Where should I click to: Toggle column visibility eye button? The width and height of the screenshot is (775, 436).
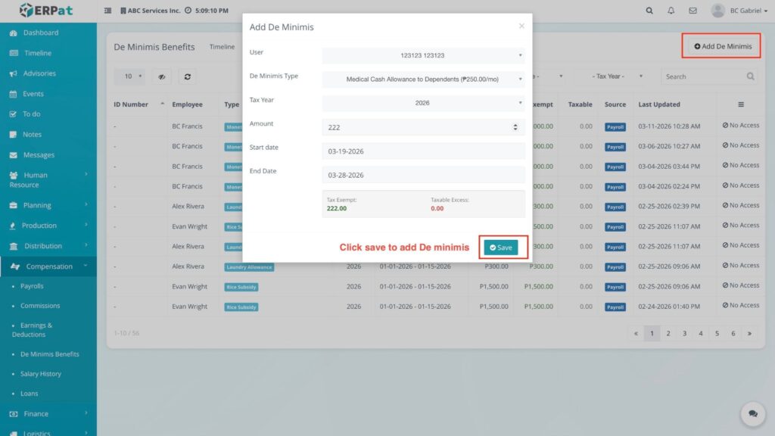tap(161, 76)
